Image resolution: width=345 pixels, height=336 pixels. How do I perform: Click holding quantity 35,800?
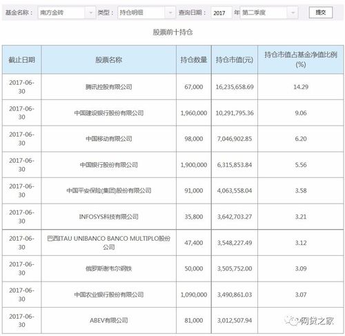(194, 217)
